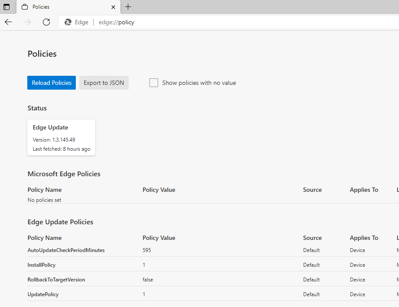
Task: Click the value 1 in InstallPolicy row
Action: [x=144, y=265]
